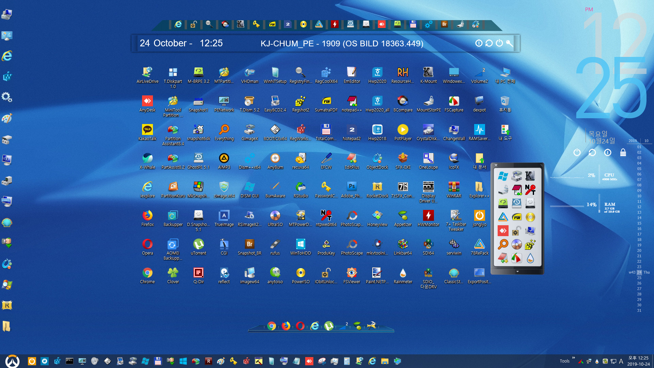The height and width of the screenshot is (368, 654).
Task: Open RocketDock desktop shortcut
Action: coord(377,189)
